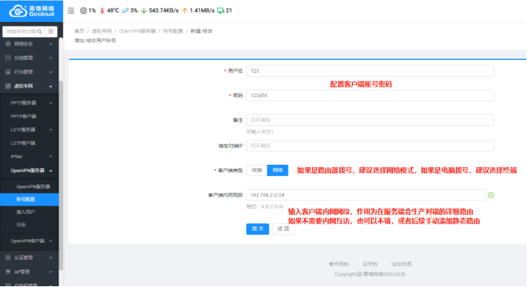Expand the AP管理 menu chevron

click(x=51, y=272)
